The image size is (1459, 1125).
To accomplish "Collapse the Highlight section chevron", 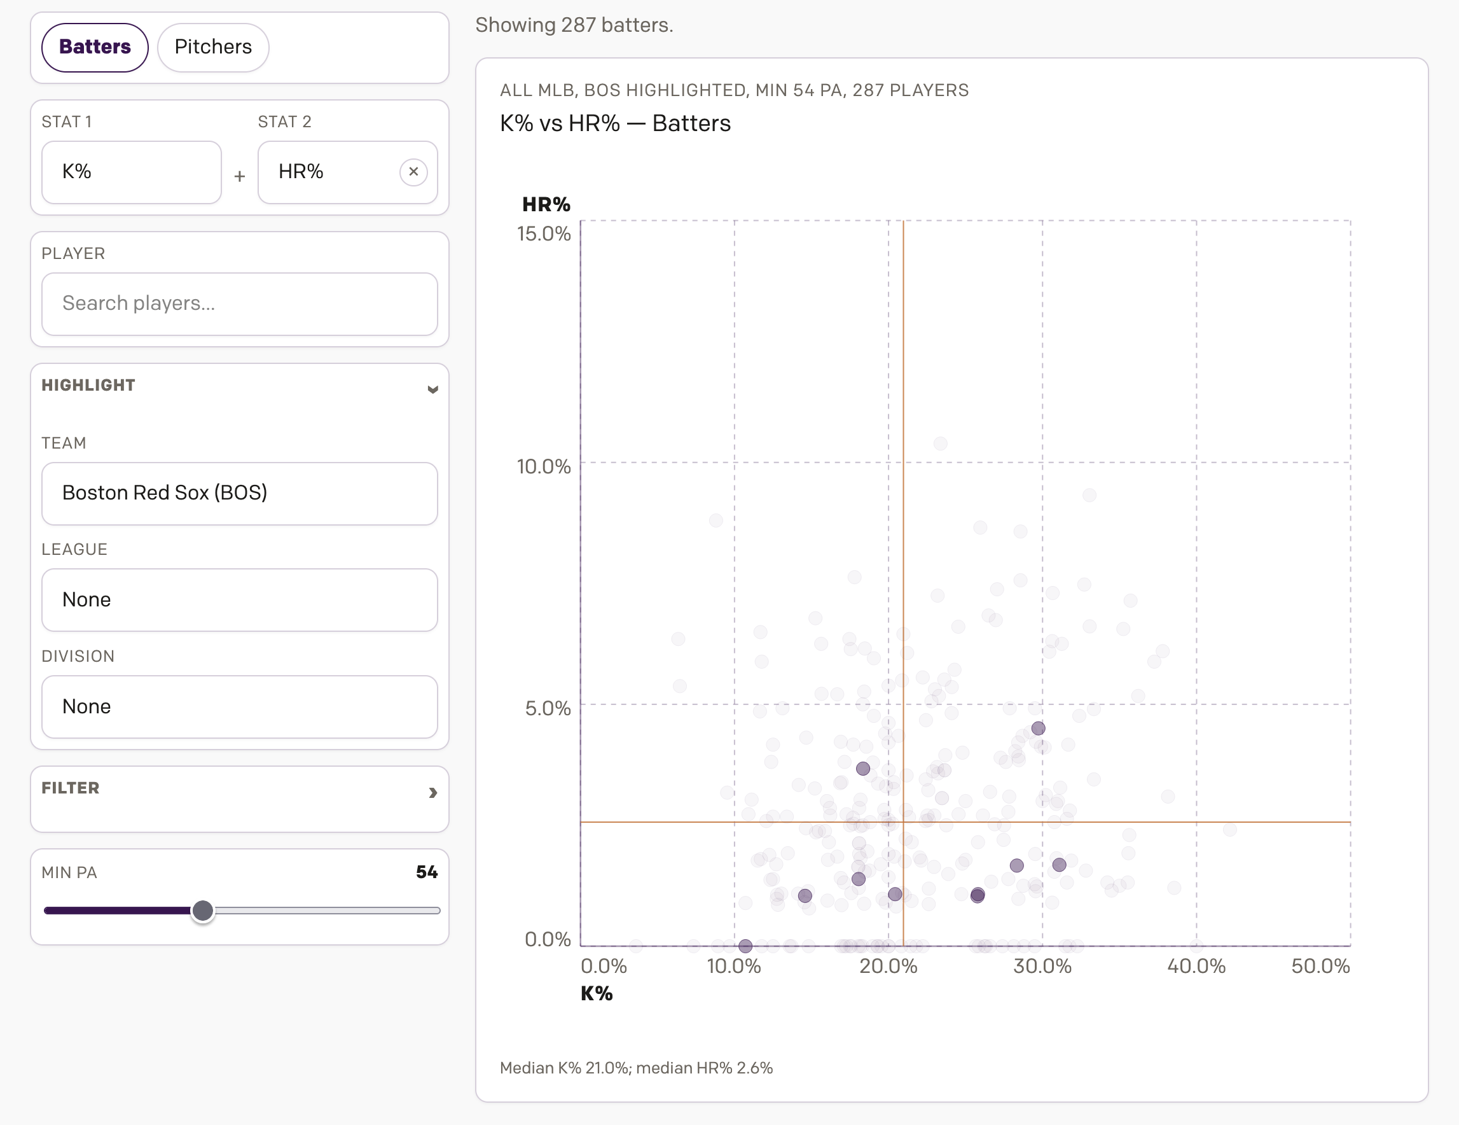I will click(432, 389).
